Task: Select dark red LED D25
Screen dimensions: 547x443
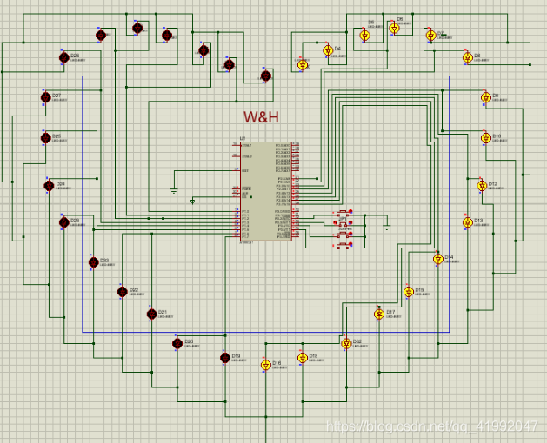Action: [45, 138]
